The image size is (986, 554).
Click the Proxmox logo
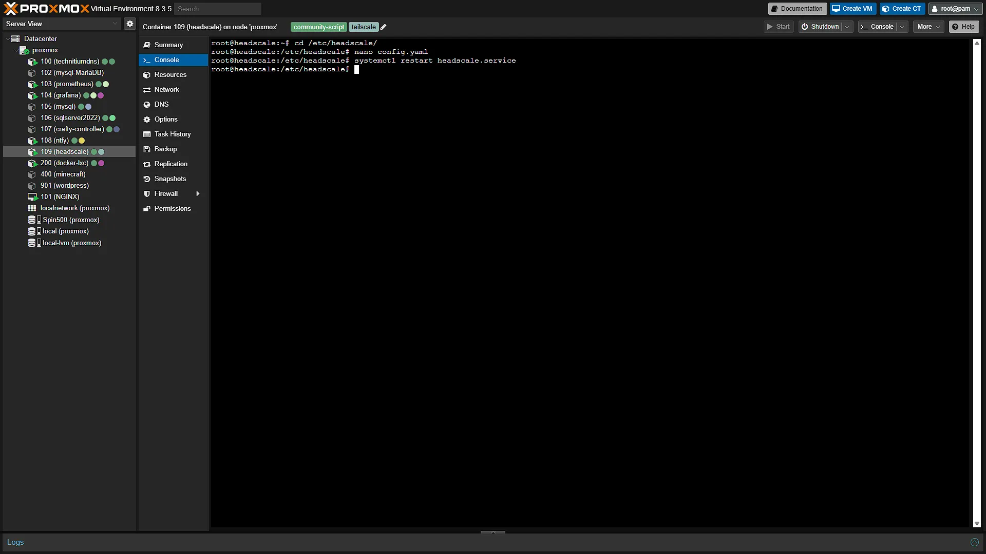click(x=46, y=8)
